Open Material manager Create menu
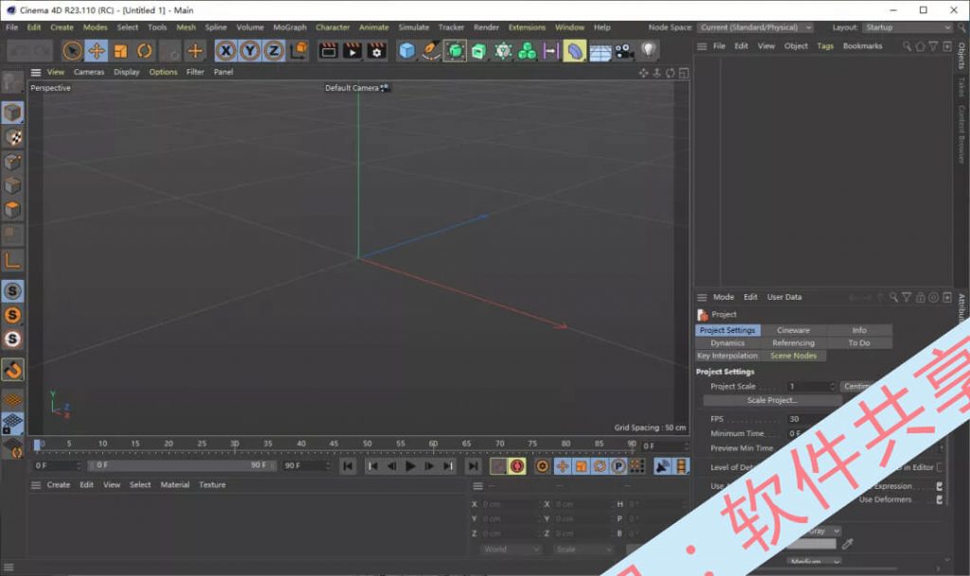The image size is (970, 576). pos(58,485)
